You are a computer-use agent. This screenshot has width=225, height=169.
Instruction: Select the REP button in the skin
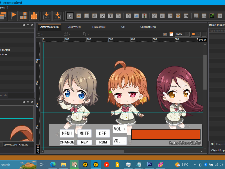(84, 142)
